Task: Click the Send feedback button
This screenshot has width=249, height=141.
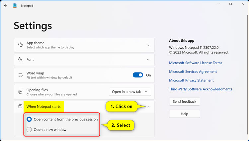Action: (185, 101)
